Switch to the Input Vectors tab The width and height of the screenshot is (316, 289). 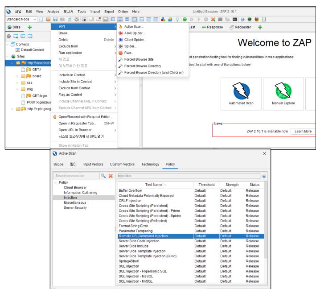(93, 164)
